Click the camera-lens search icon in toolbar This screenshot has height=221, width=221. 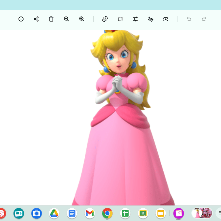click(166, 19)
